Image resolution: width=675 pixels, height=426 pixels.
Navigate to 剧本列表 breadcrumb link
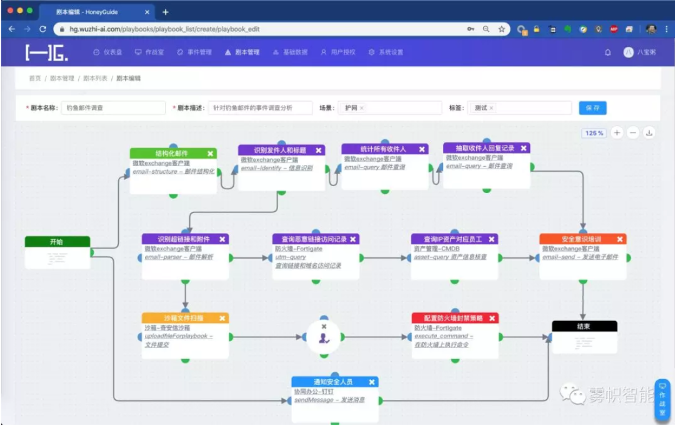(96, 78)
